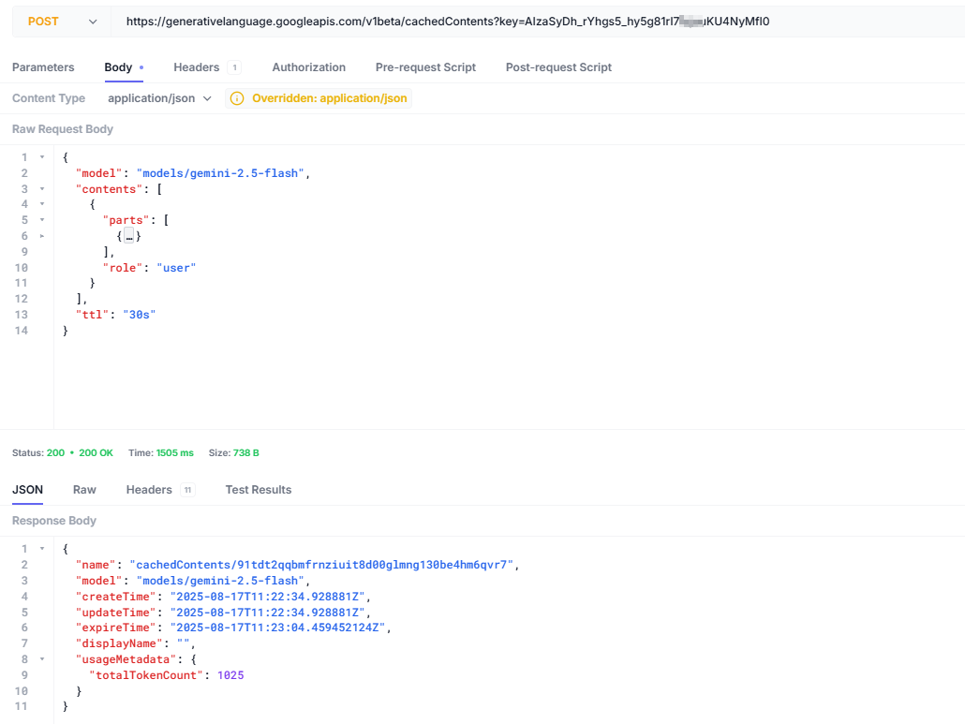Collapse the "usageMetadata" fold arrow

coord(42,659)
